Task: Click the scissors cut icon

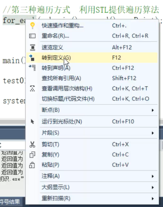Action: [32, 144]
